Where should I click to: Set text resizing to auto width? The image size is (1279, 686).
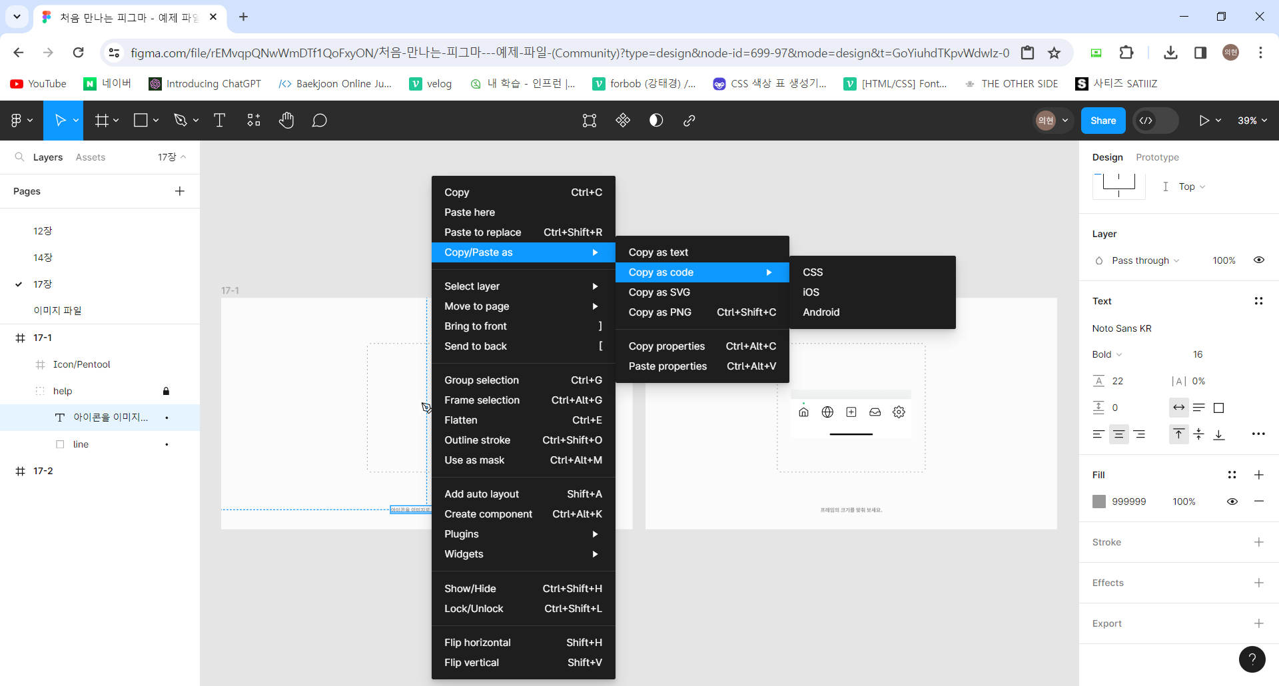tap(1179, 408)
